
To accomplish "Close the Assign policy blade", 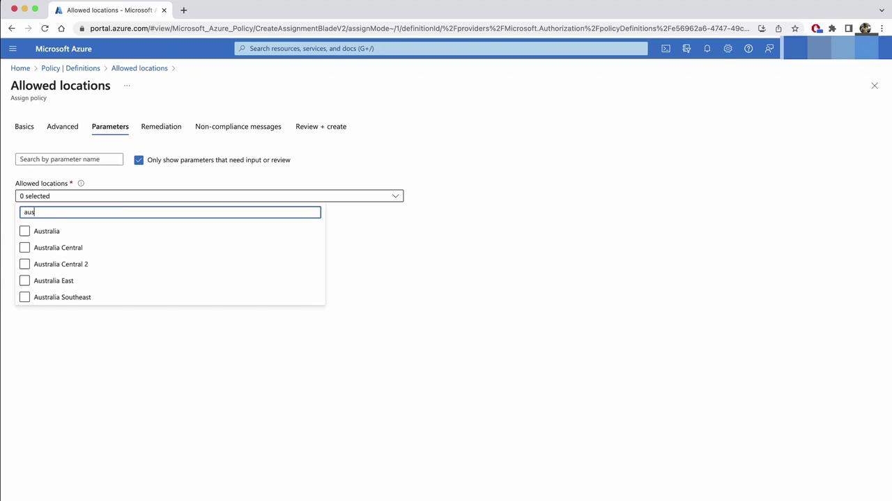I will [x=875, y=86].
